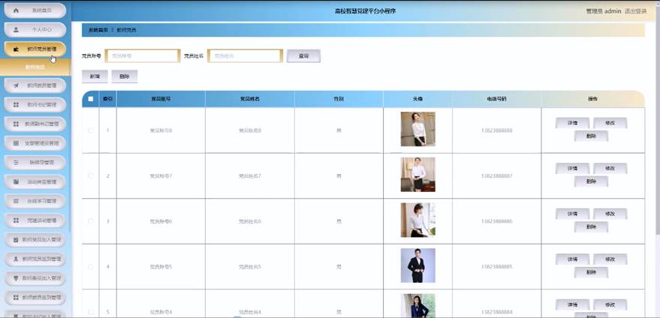Open 详情 for row 4
Screen dimensions: 660x318
(x=572, y=259)
